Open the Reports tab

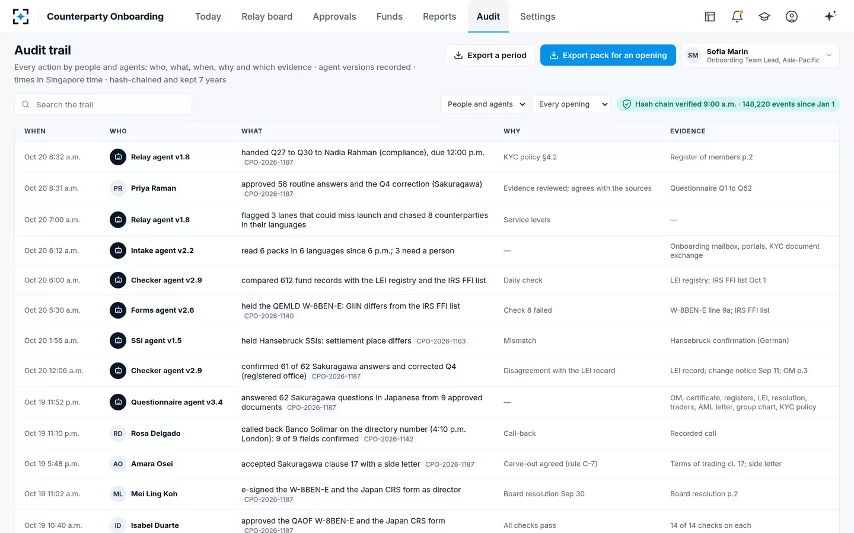coord(439,17)
